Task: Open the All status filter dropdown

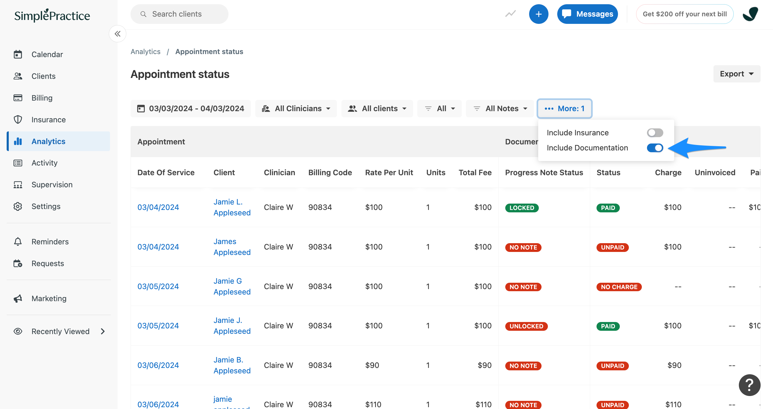Action: [x=439, y=108]
